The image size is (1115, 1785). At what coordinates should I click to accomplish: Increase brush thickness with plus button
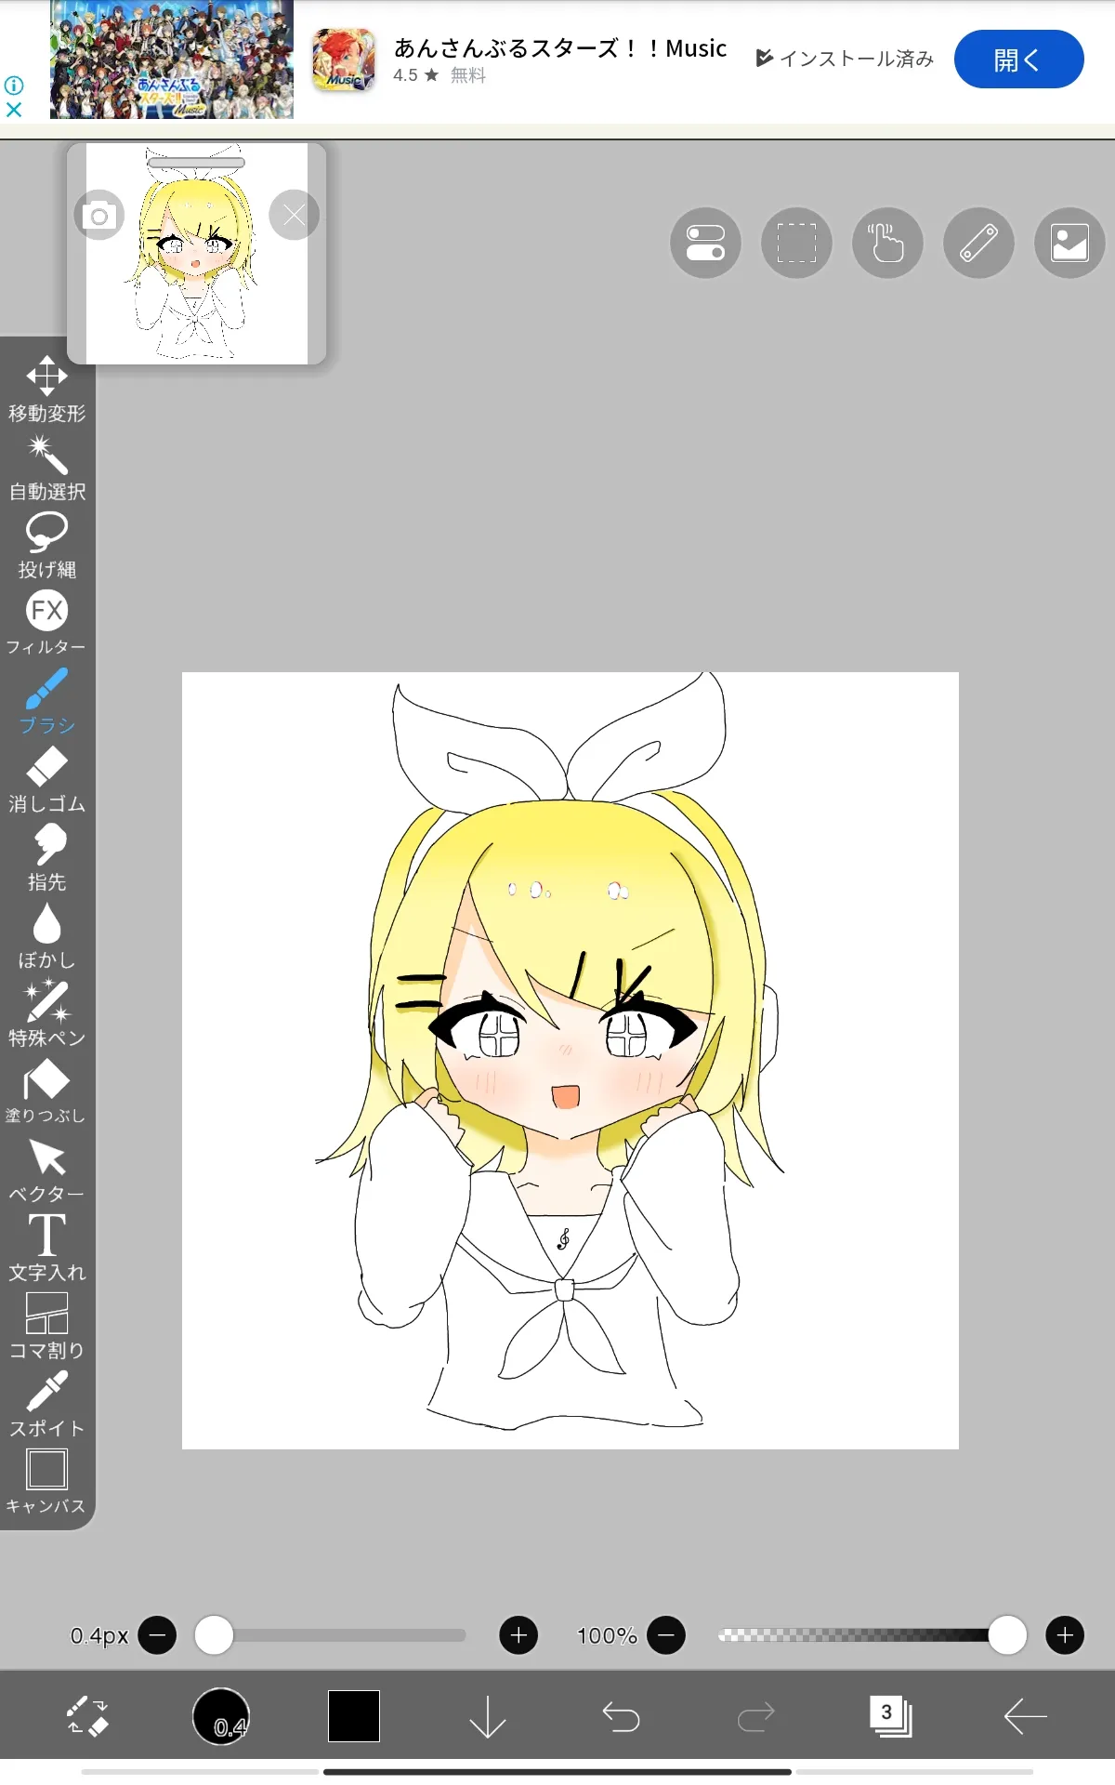pos(518,1635)
